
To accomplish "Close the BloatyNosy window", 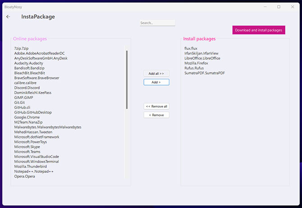I will [293, 7].
